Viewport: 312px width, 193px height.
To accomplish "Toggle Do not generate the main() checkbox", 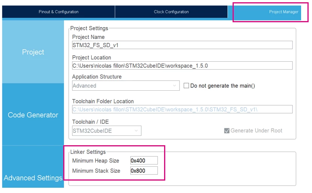I will (x=186, y=85).
